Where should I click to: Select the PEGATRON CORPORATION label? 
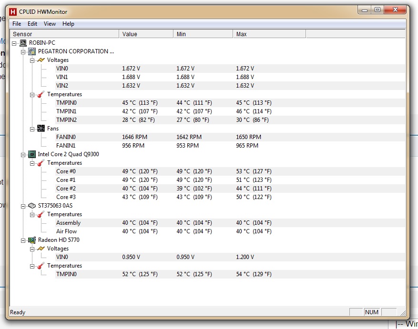[x=76, y=51]
